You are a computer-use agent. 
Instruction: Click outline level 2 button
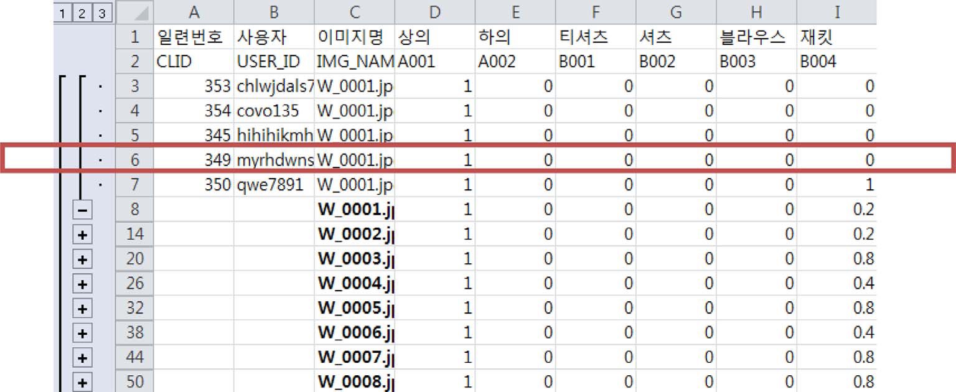pos(82,13)
